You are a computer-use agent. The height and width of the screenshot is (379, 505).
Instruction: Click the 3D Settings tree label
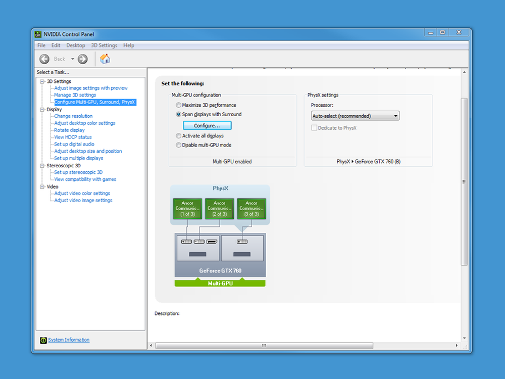59,81
